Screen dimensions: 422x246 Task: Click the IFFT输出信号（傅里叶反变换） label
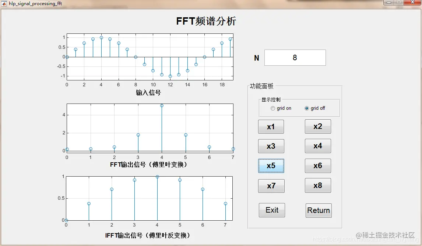tap(148, 236)
